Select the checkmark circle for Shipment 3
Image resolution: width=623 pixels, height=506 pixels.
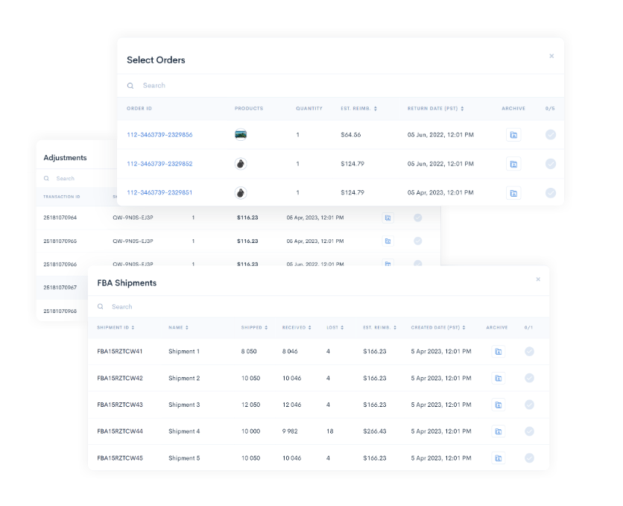[x=529, y=405]
